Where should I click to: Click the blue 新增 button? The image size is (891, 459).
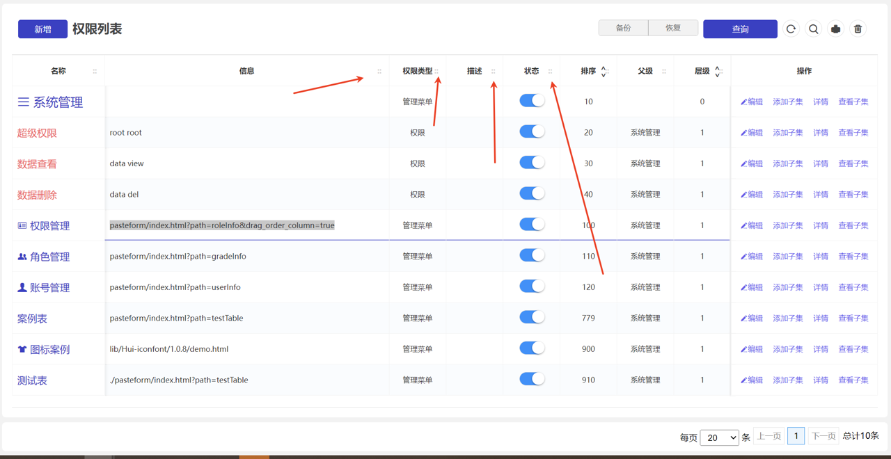[x=42, y=29]
